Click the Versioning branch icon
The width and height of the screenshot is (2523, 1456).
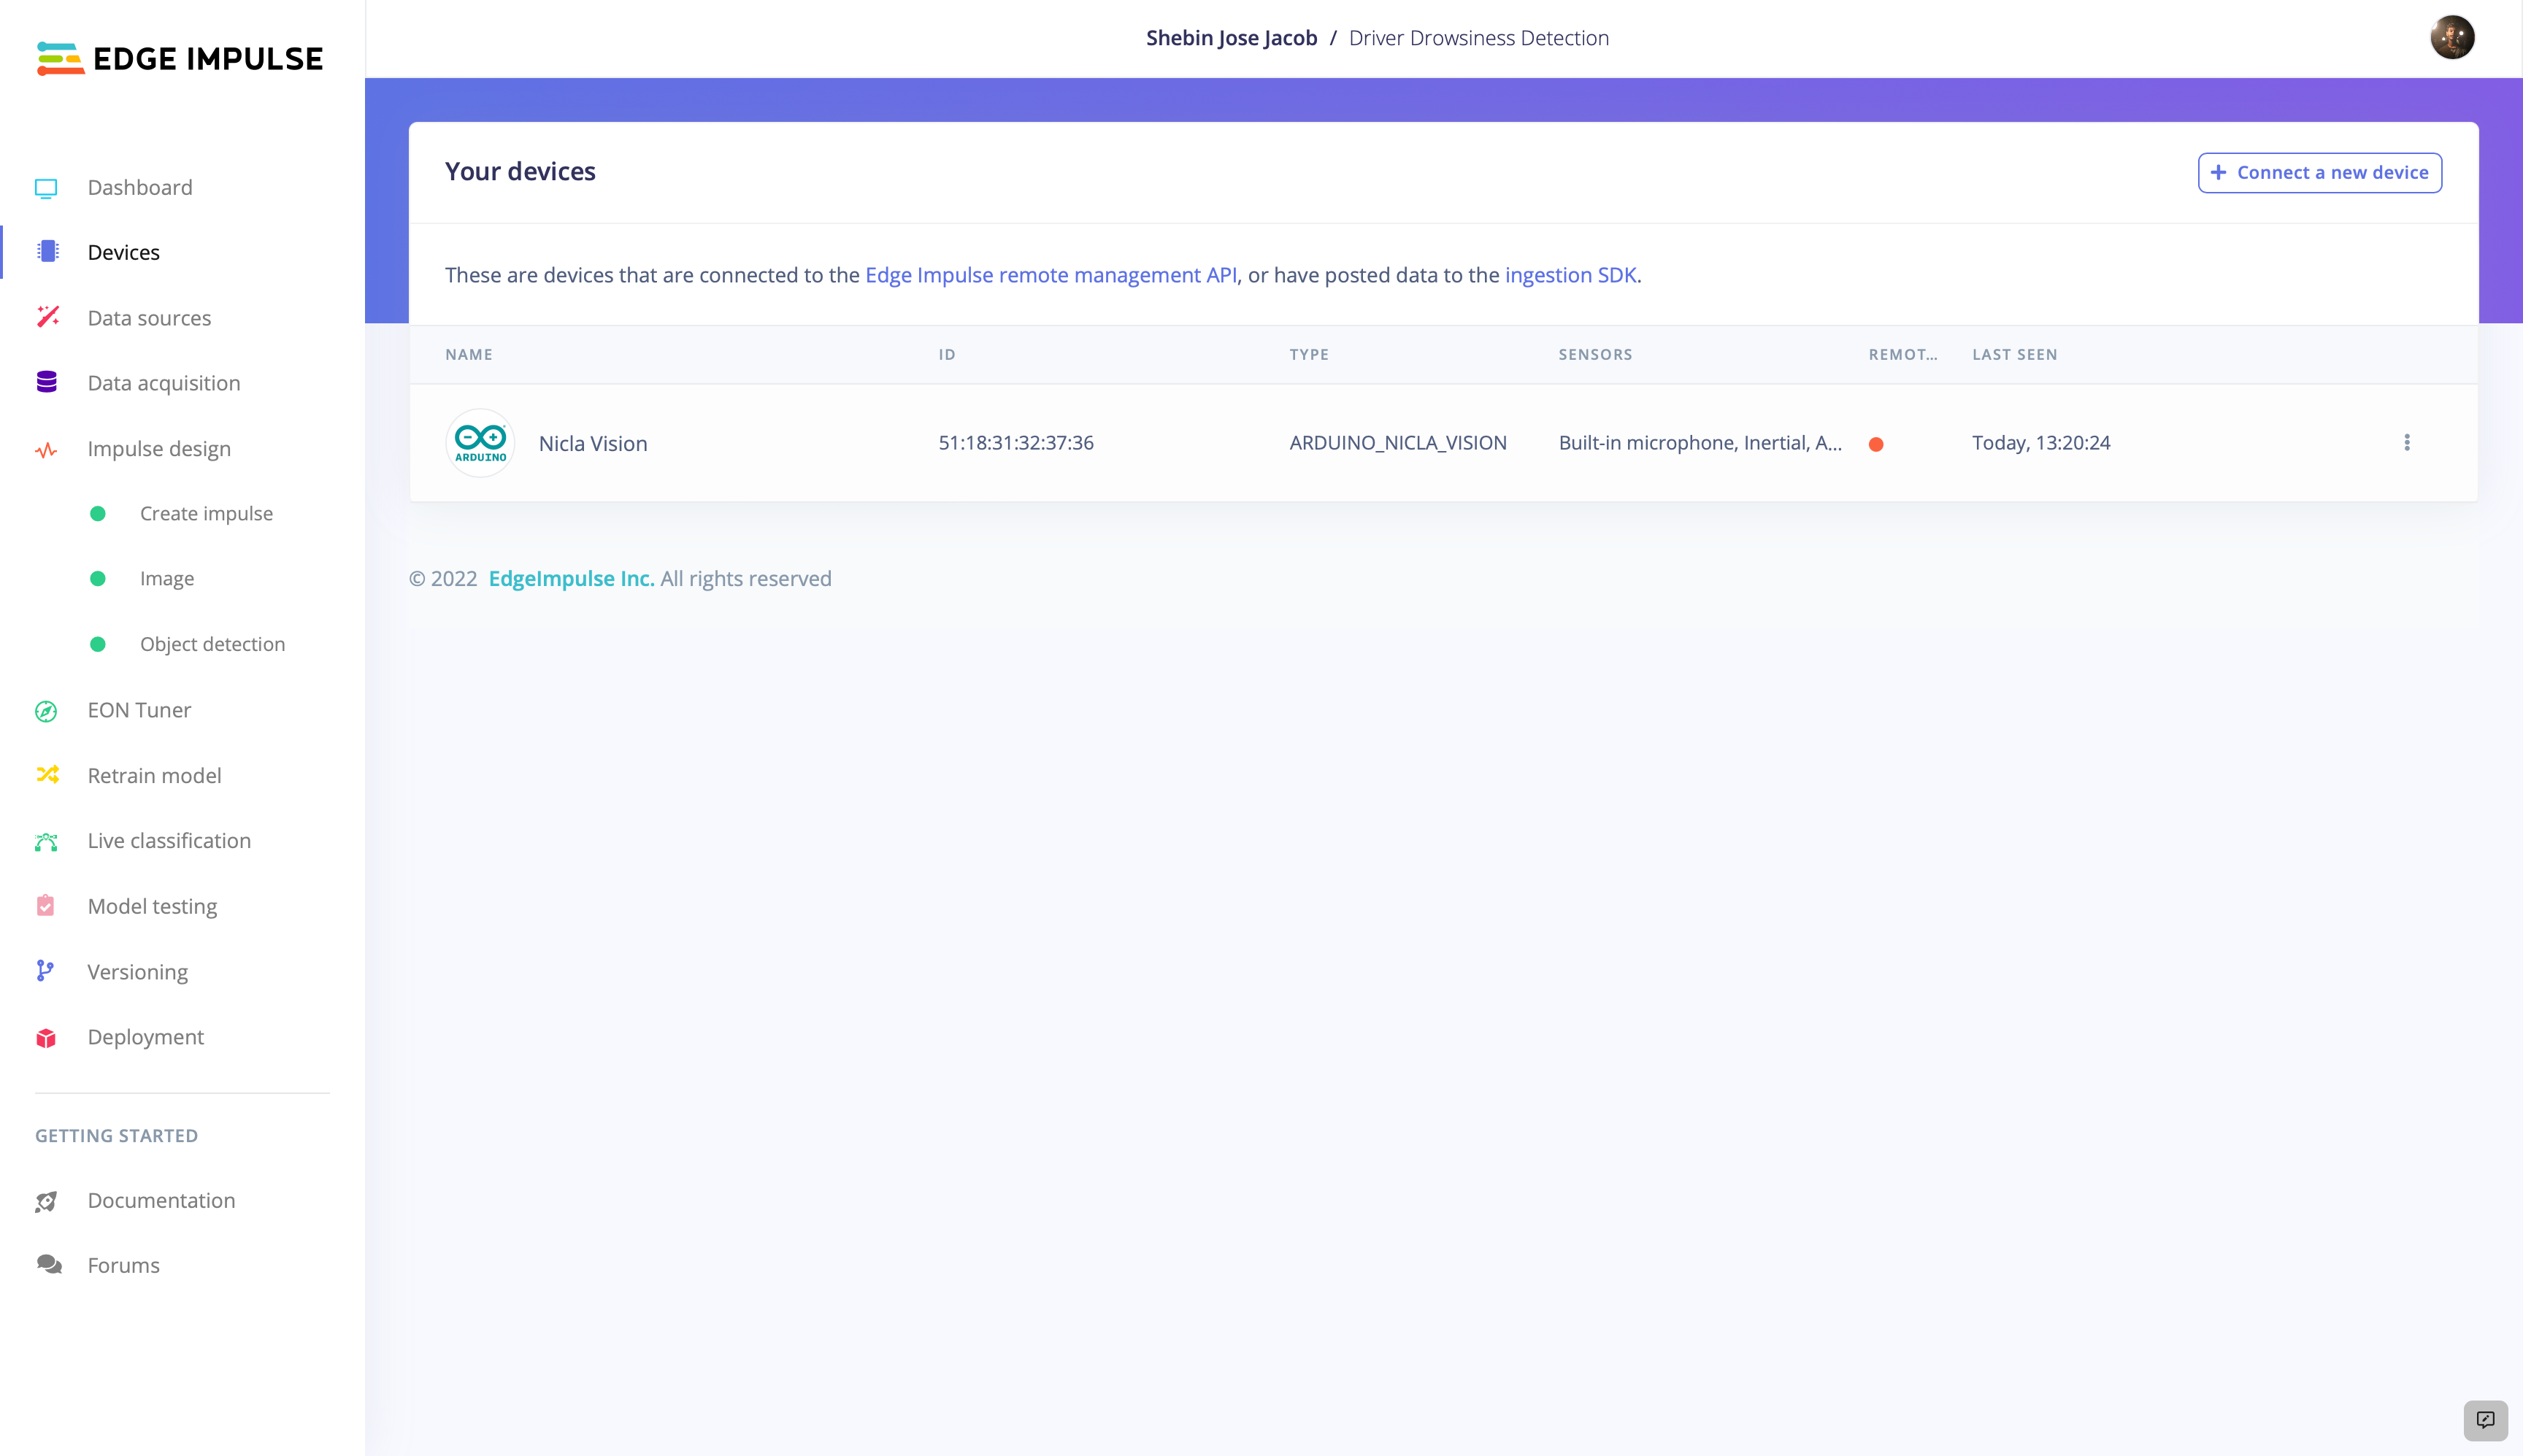point(45,971)
